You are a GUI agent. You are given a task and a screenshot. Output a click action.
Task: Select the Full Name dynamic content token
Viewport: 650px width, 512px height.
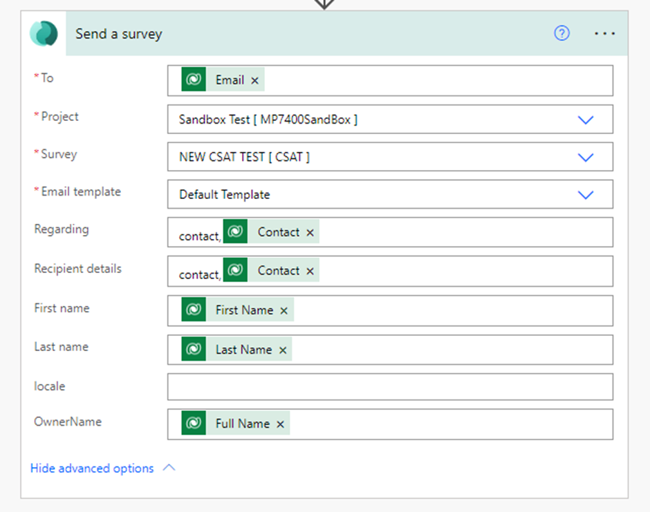tap(243, 424)
